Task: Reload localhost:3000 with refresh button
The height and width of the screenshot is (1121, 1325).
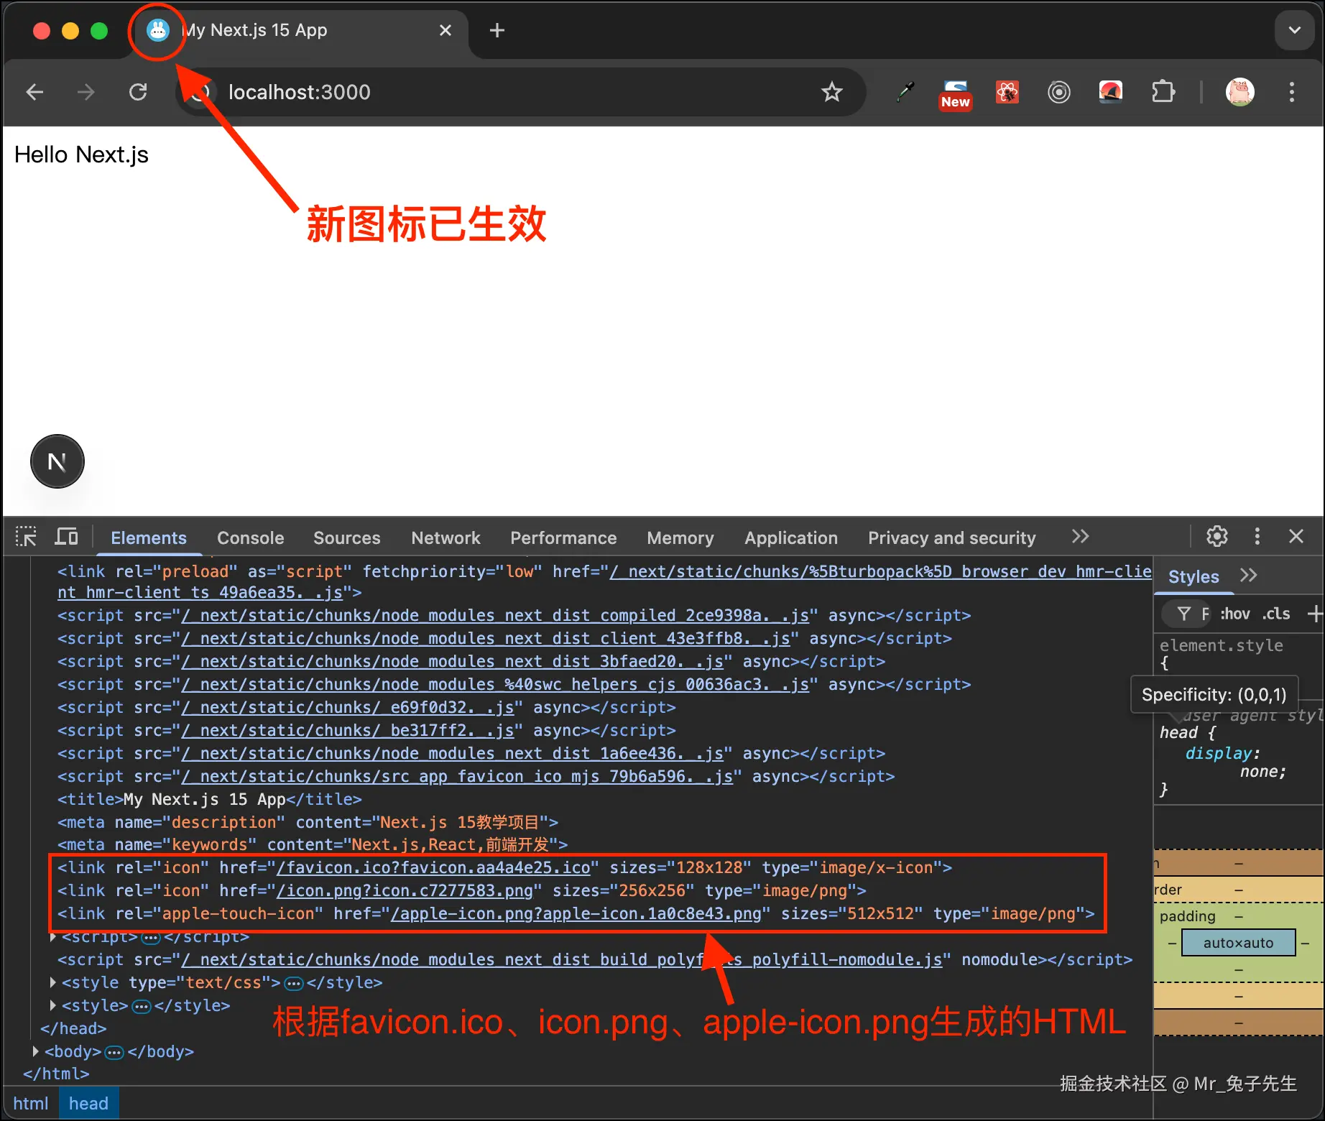Action: (x=138, y=92)
